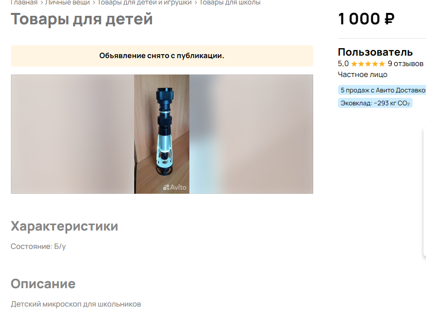The width and height of the screenshot is (426, 315).
Task: Click the Объявление снято с публикации banner
Action: 162,56
